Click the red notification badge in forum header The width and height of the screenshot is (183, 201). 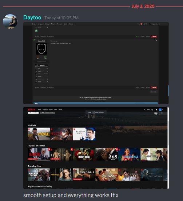click(x=141, y=24)
